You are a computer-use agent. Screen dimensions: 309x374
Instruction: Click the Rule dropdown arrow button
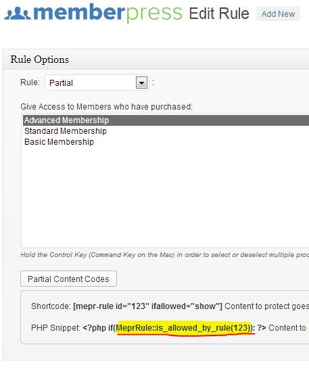click(x=141, y=83)
